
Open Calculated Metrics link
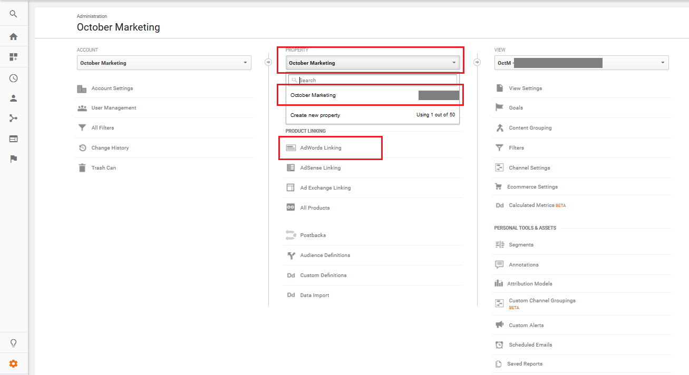(x=532, y=205)
